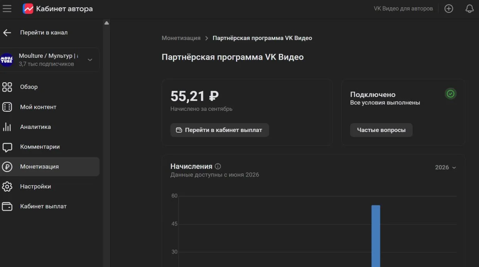
Task: Click the Начислено за сентябрь text
Action: pos(201,109)
